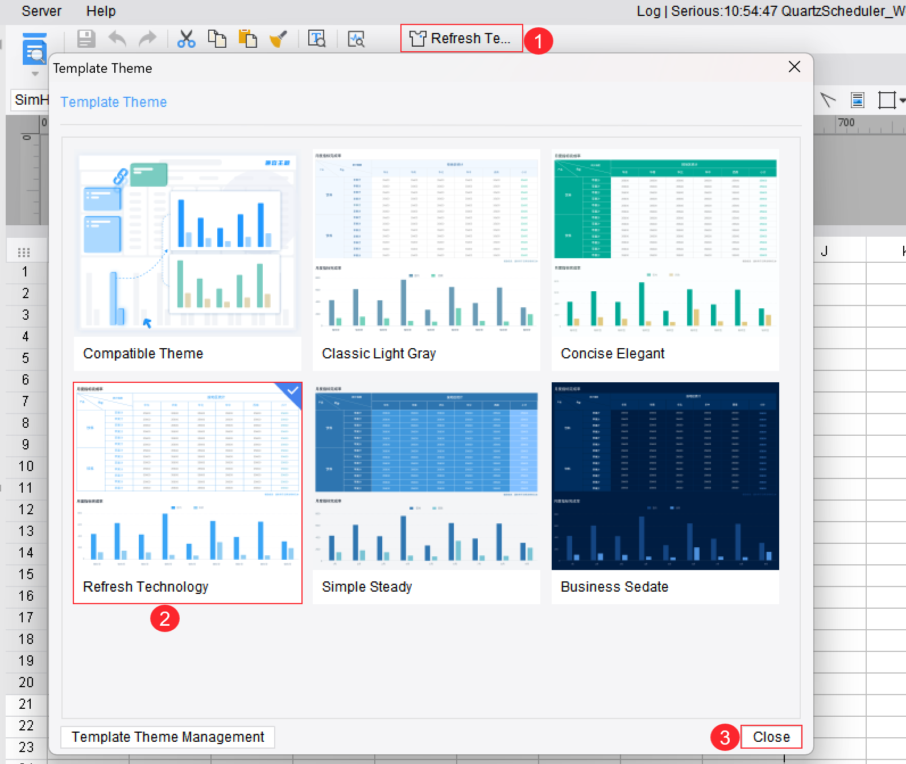Viewport: 906px width, 764px height.
Task: Select row header 1
Action: point(25,272)
